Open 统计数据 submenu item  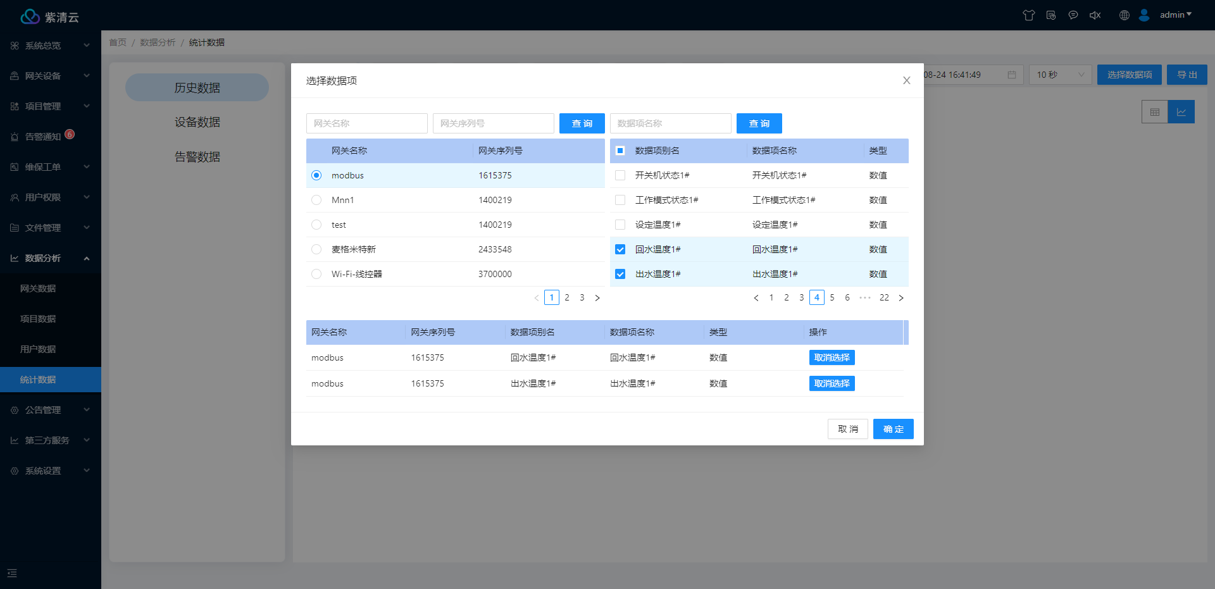(51, 380)
